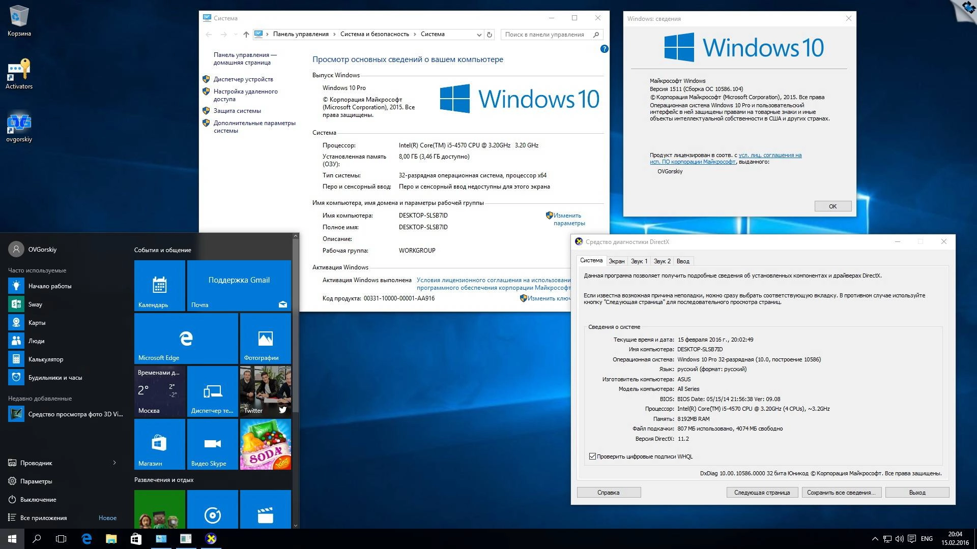Click Изменить параметры link
Screen dimensions: 977x549
[x=569, y=220]
